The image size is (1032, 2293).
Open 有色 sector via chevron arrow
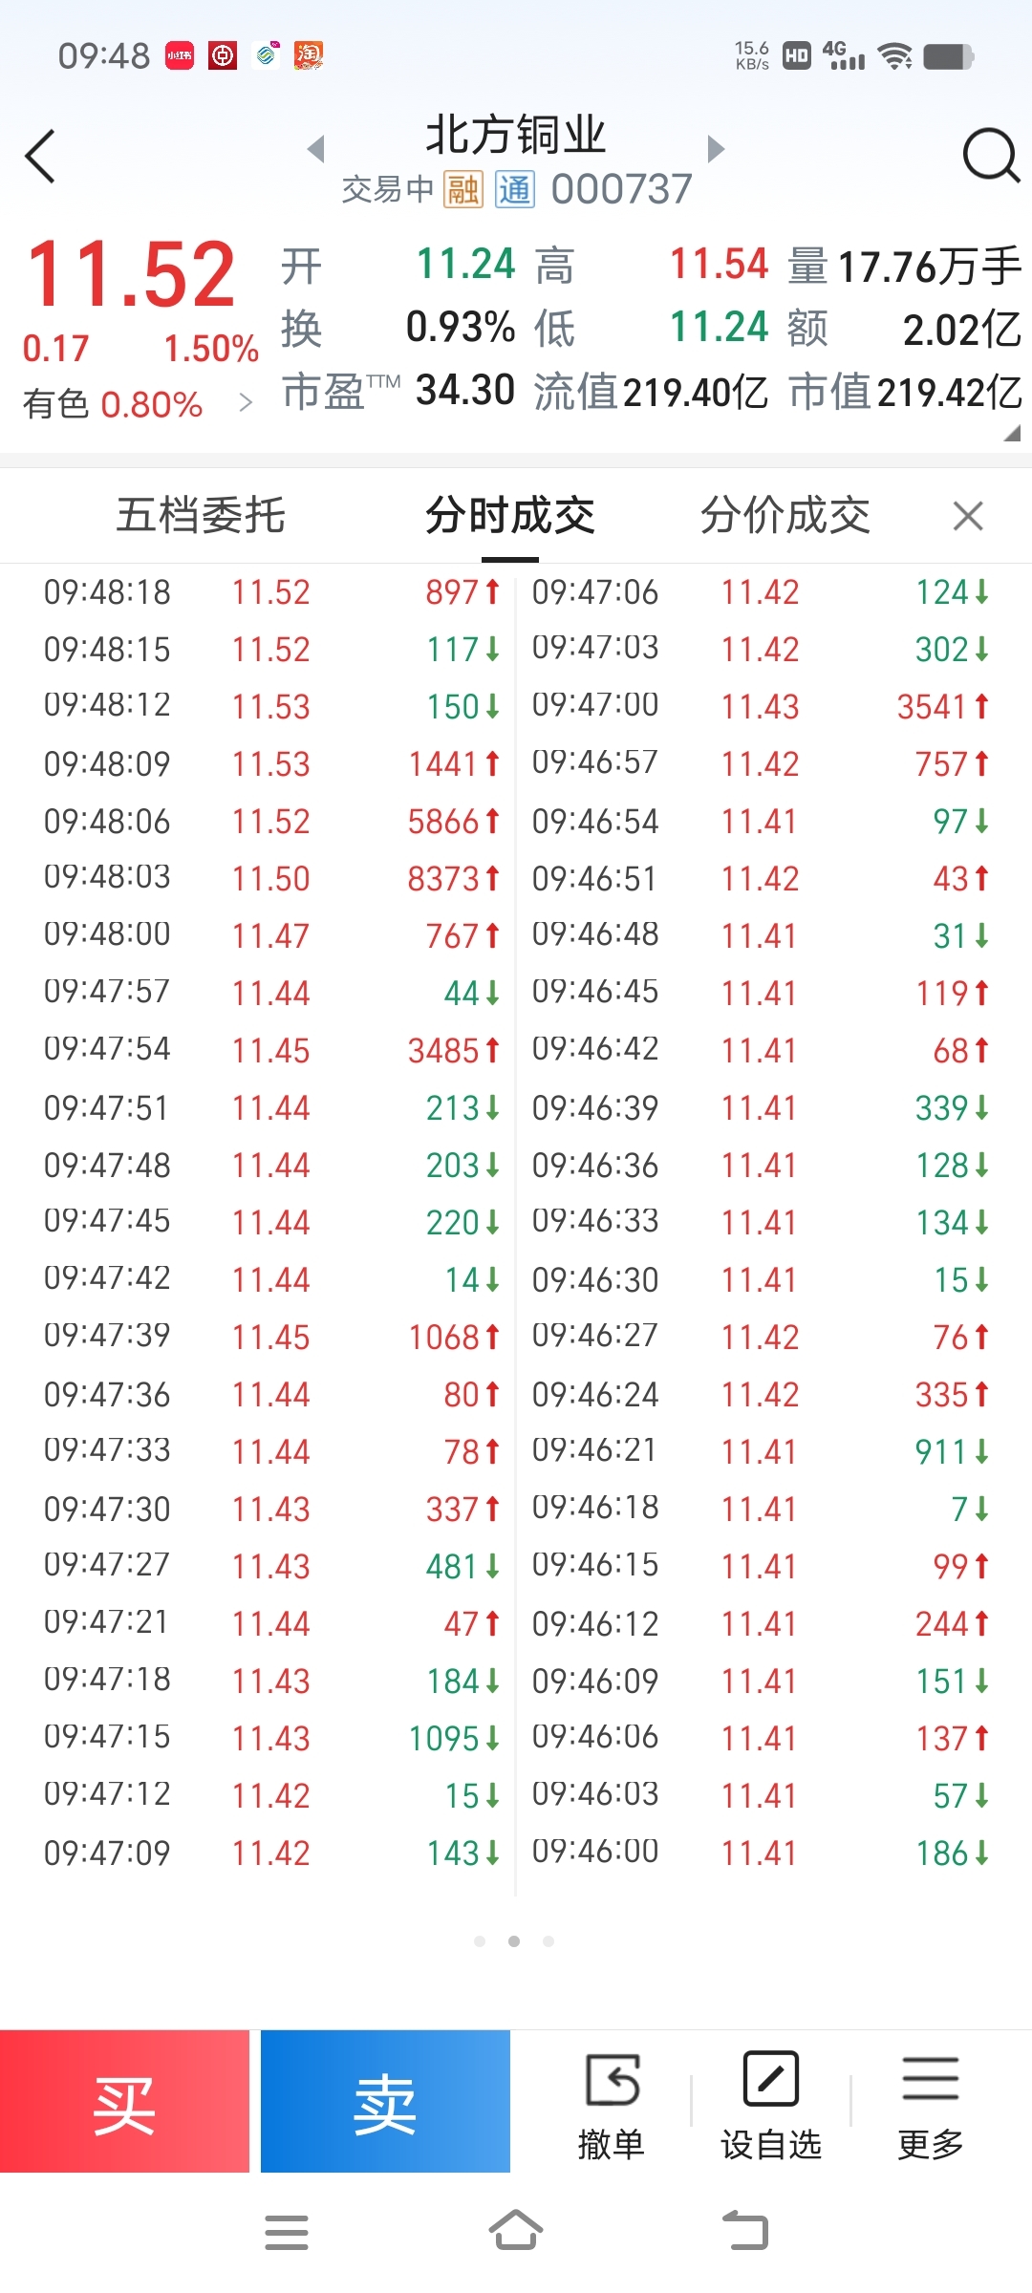(246, 403)
